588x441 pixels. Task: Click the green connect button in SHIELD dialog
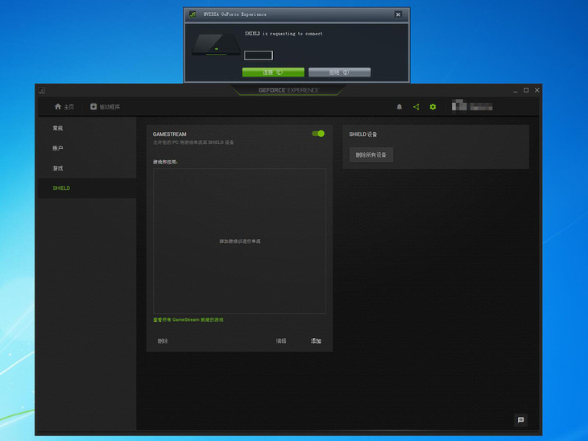pyautogui.click(x=273, y=72)
